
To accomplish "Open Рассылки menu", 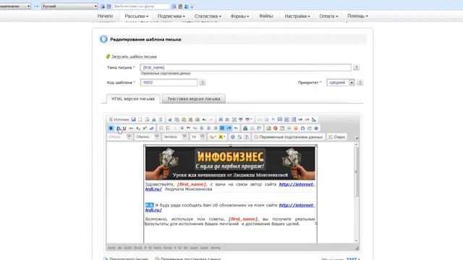I will (x=137, y=16).
